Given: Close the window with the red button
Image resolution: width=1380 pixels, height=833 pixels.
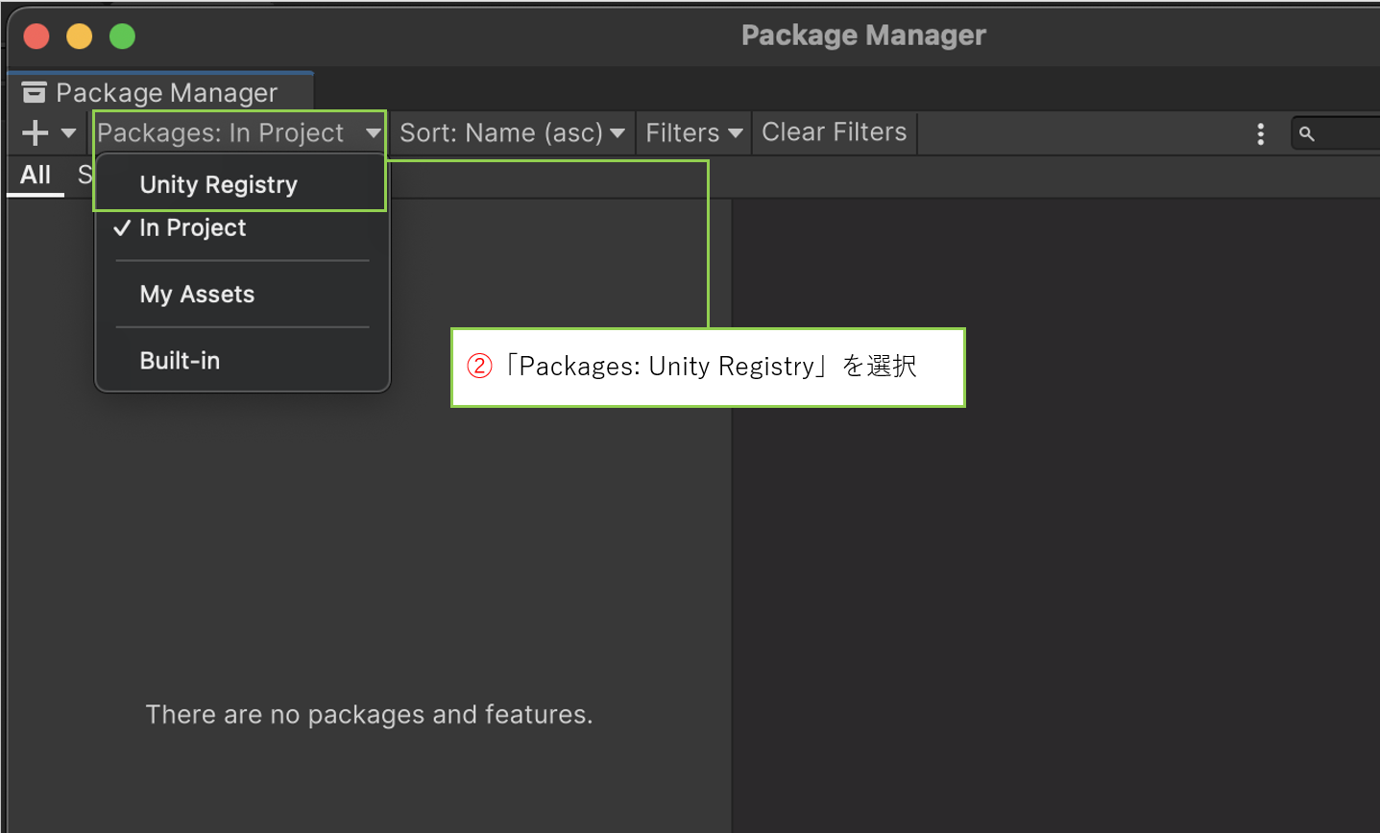Looking at the screenshot, I should pyautogui.click(x=36, y=36).
